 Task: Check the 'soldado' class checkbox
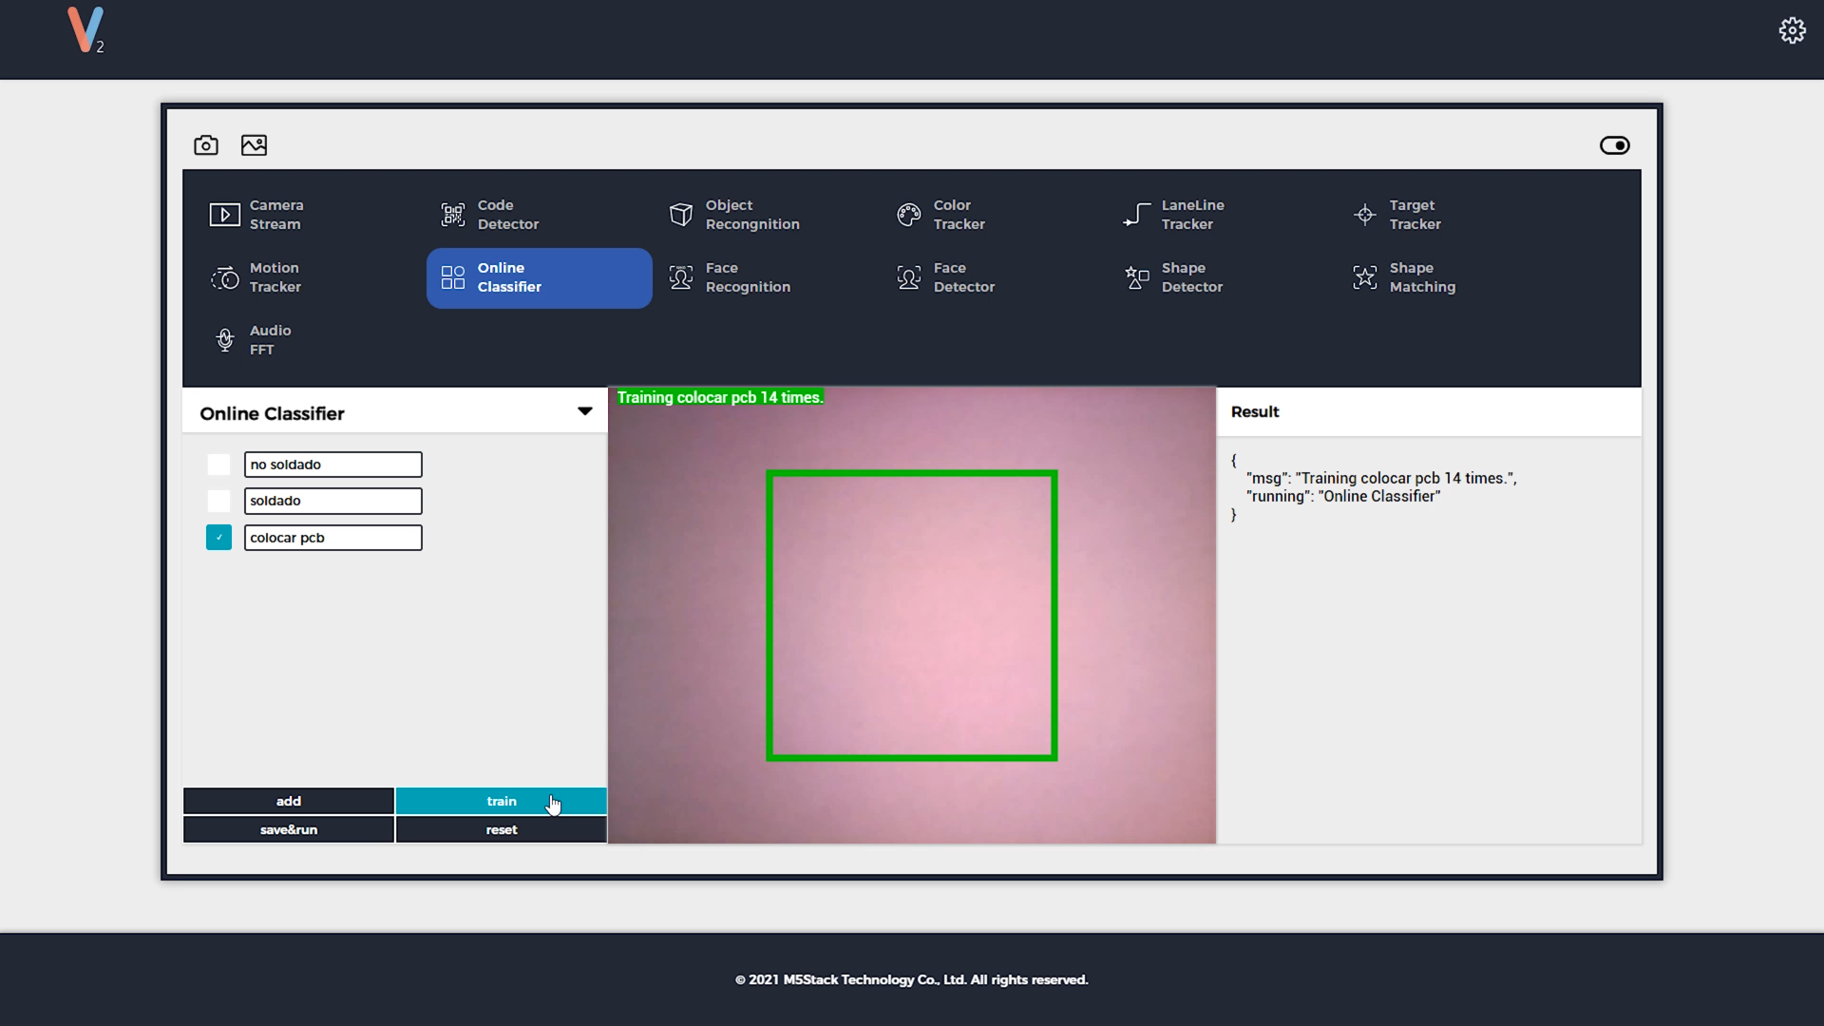219,501
